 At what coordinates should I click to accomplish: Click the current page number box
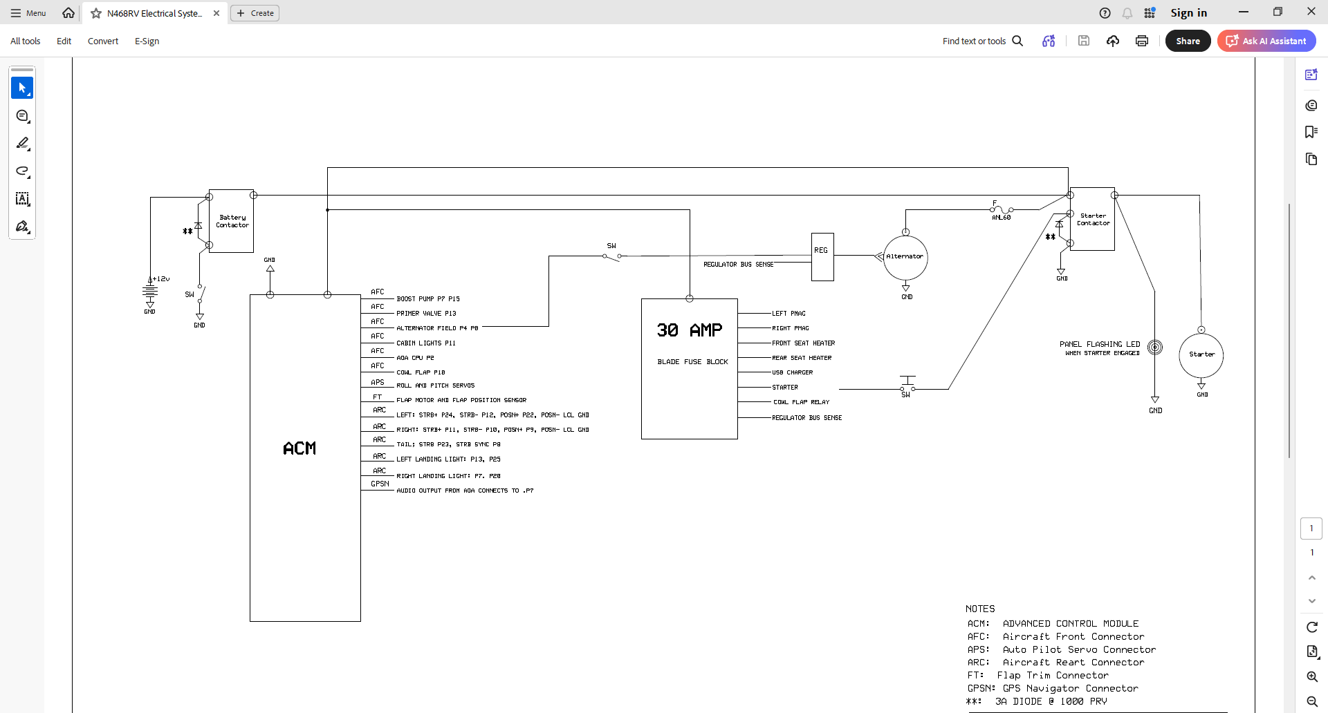tap(1311, 529)
